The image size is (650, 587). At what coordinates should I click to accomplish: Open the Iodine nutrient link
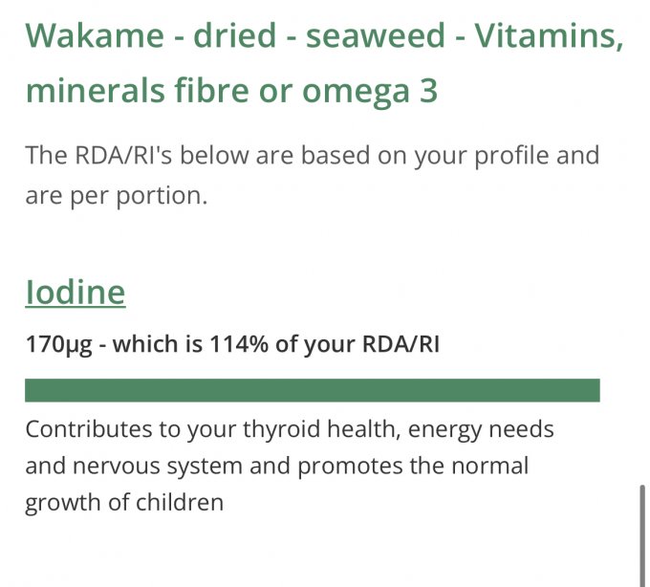75,292
